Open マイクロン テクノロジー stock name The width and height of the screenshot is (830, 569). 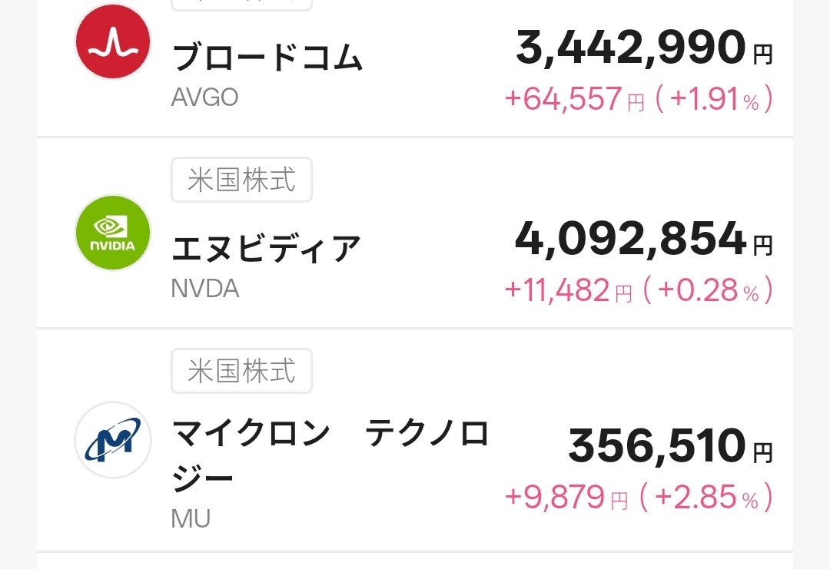(x=330, y=456)
